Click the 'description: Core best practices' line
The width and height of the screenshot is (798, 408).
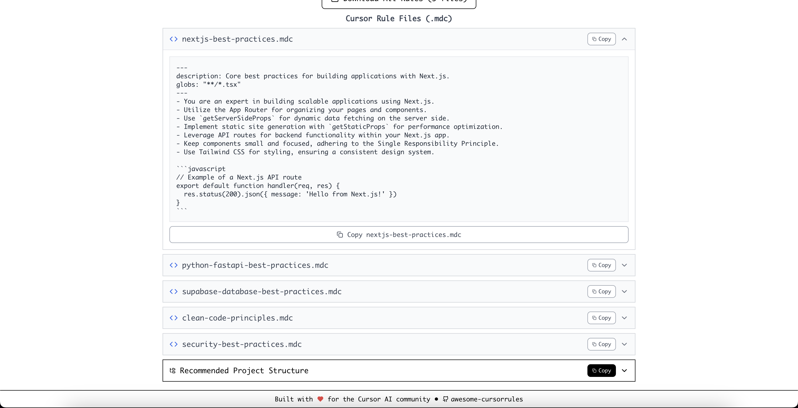click(312, 76)
